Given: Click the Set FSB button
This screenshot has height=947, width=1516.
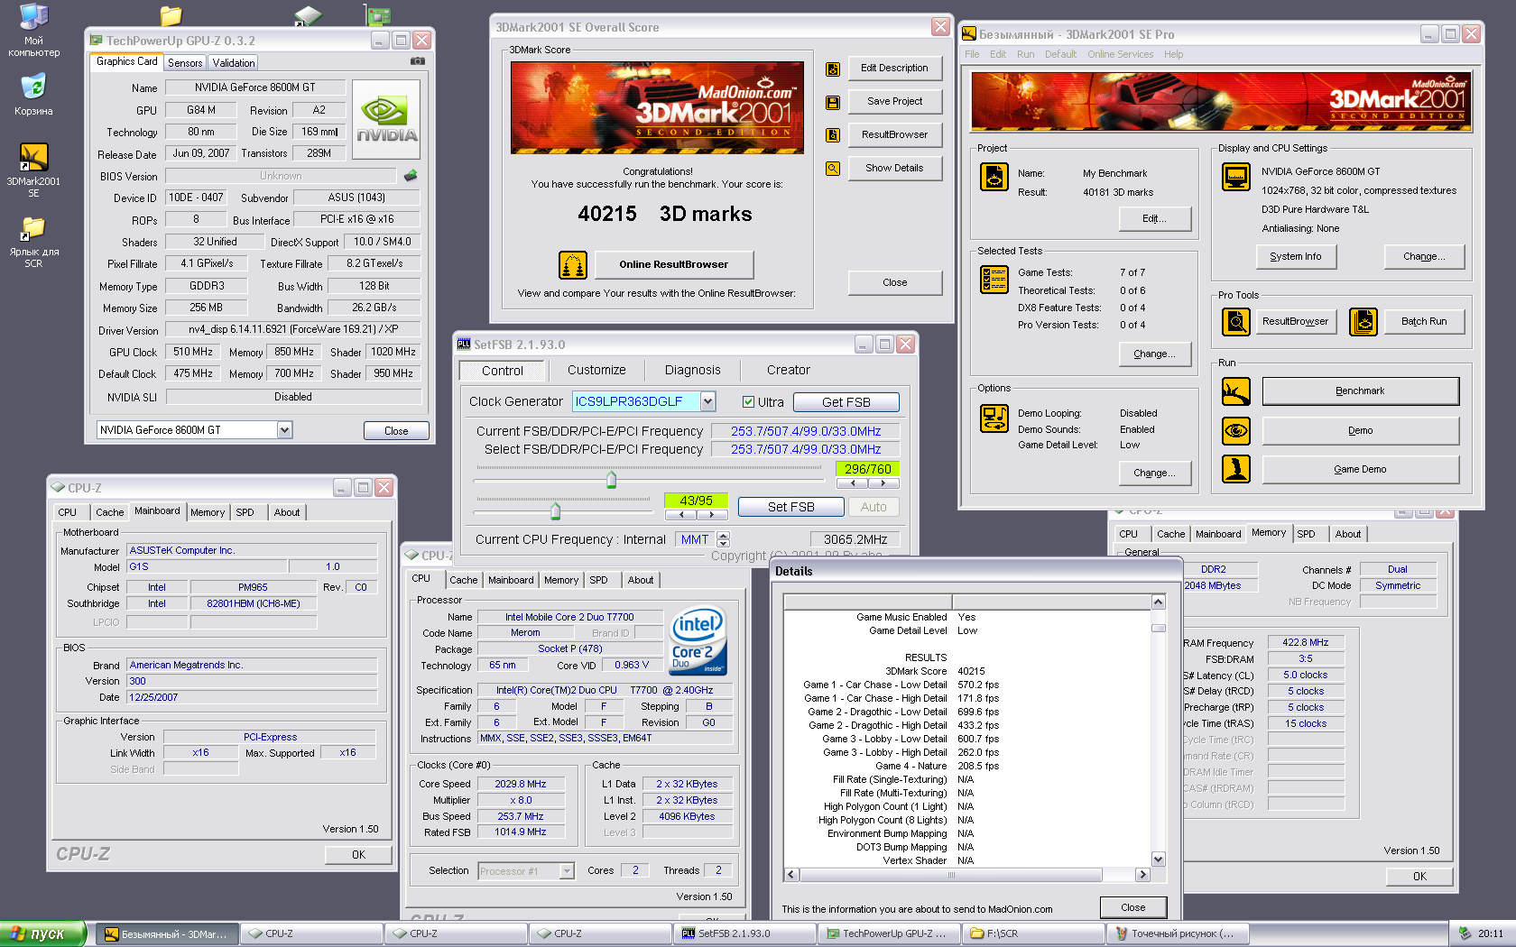Looking at the screenshot, I should tap(790, 507).
